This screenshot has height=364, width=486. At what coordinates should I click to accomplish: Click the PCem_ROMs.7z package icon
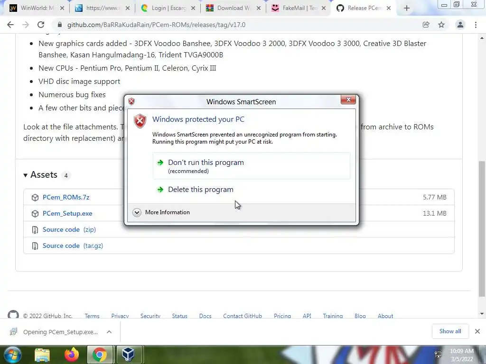click(35, 198)
